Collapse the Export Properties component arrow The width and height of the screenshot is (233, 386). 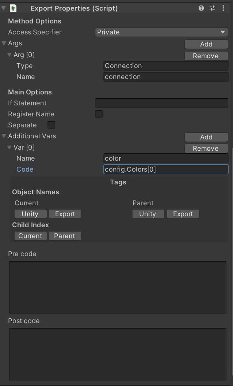pos(3,8)
